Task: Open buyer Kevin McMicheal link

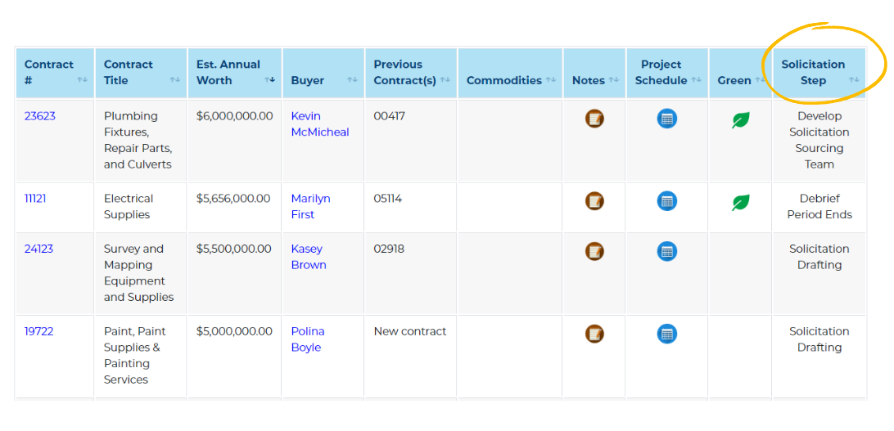Action: click(x=320, y=124)
